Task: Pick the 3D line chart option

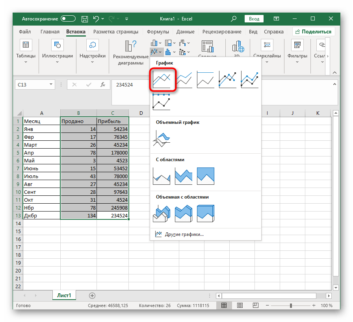Action: [x=162, y=139]
